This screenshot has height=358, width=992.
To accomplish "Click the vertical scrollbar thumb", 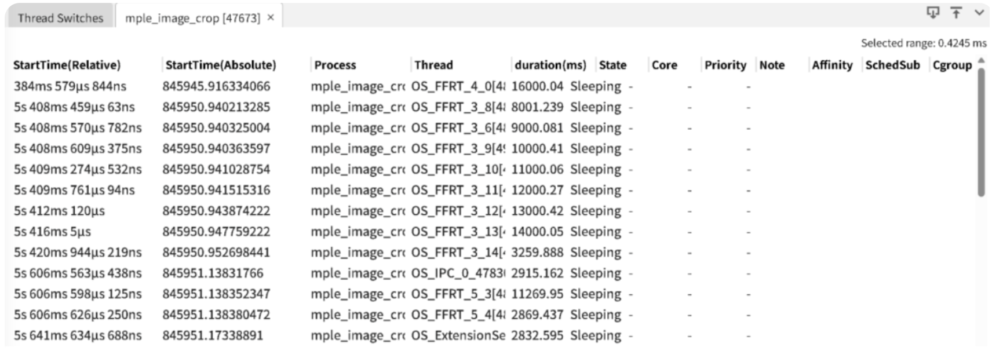I will point(981,132).
